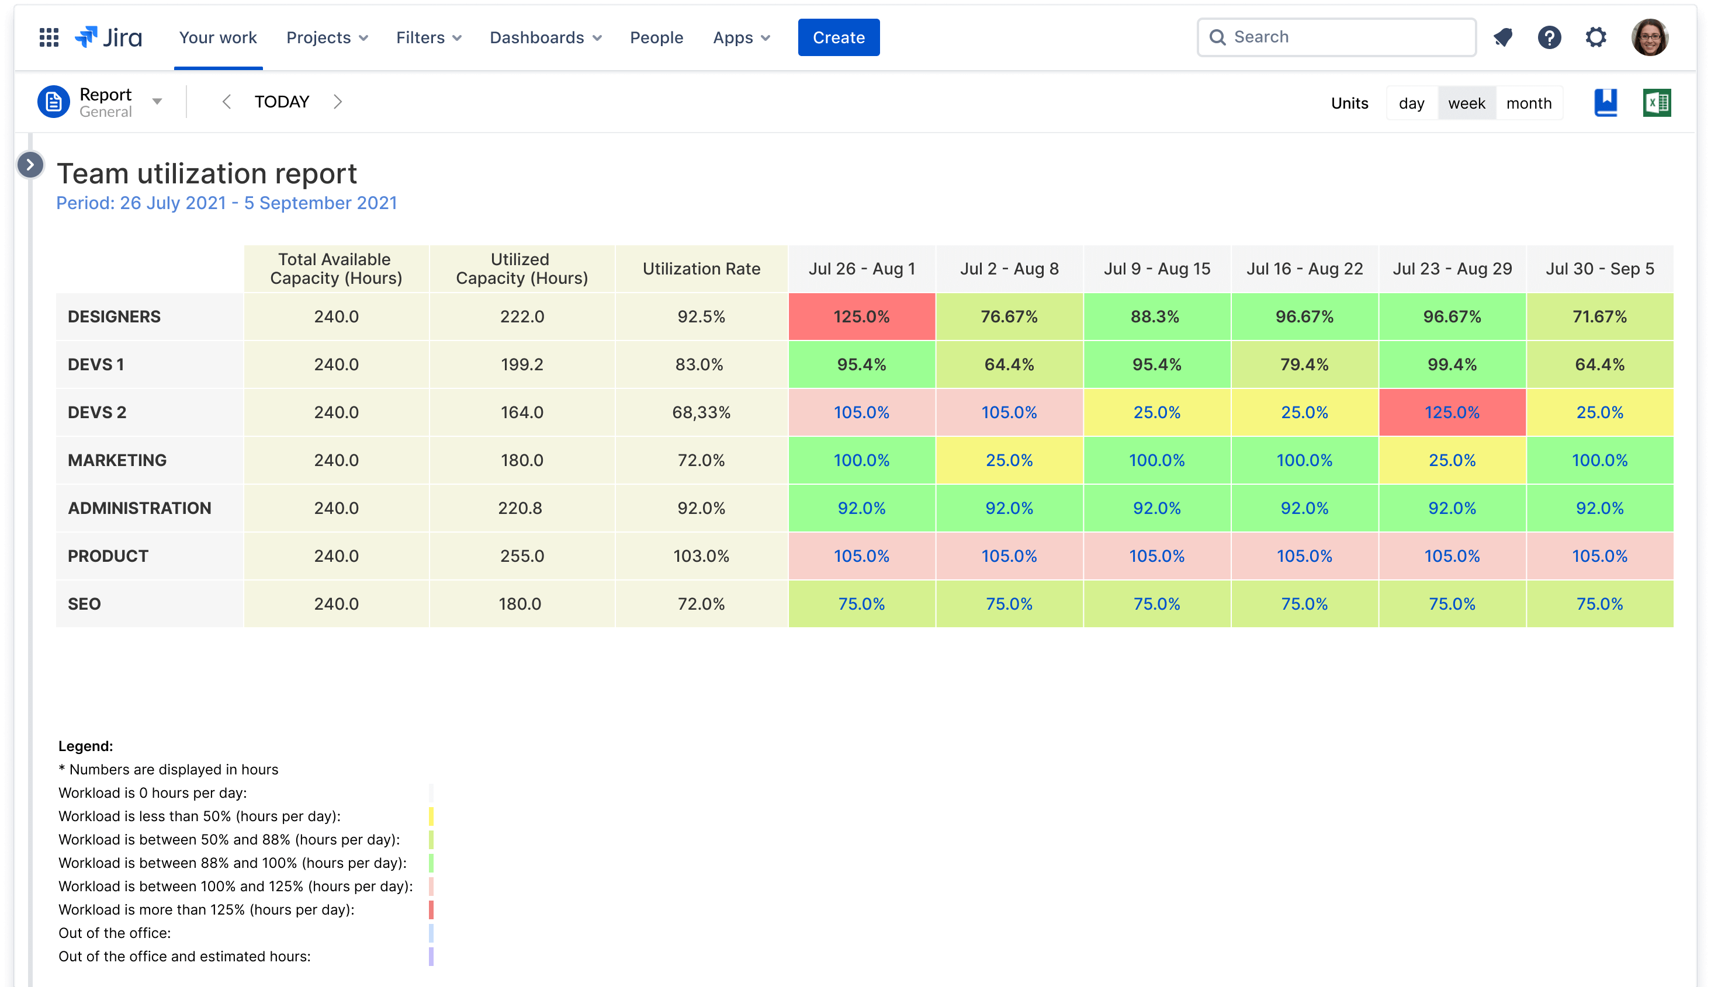
Task: Click the red Designers 125.0% cell
Action: 861,317
